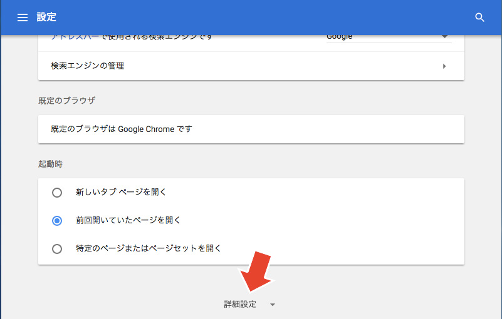The height and width of the screenshot is (319, 502).
Task: Click the right chevron beside 検索エンジンの管理
Action: 444,66
